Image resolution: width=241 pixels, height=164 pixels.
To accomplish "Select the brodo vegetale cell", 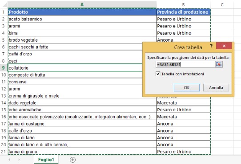I will 82,40.
